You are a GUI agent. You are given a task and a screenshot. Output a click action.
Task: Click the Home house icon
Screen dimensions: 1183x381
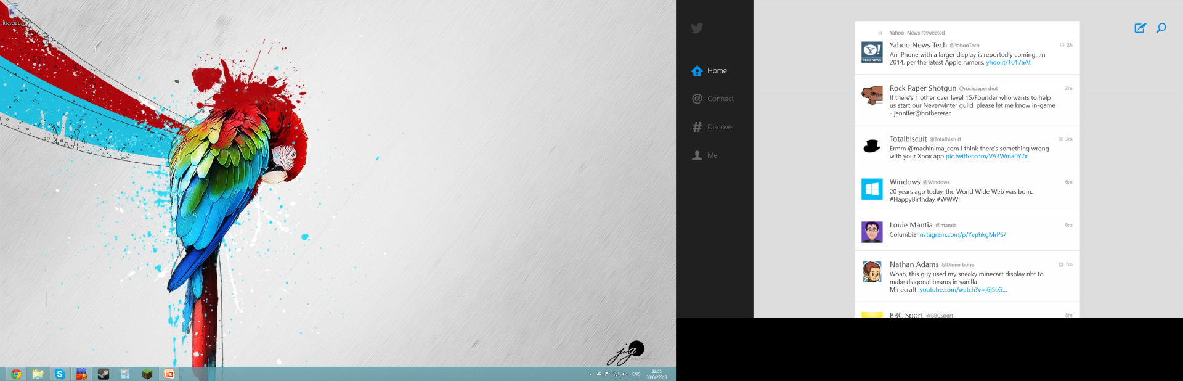697,71
